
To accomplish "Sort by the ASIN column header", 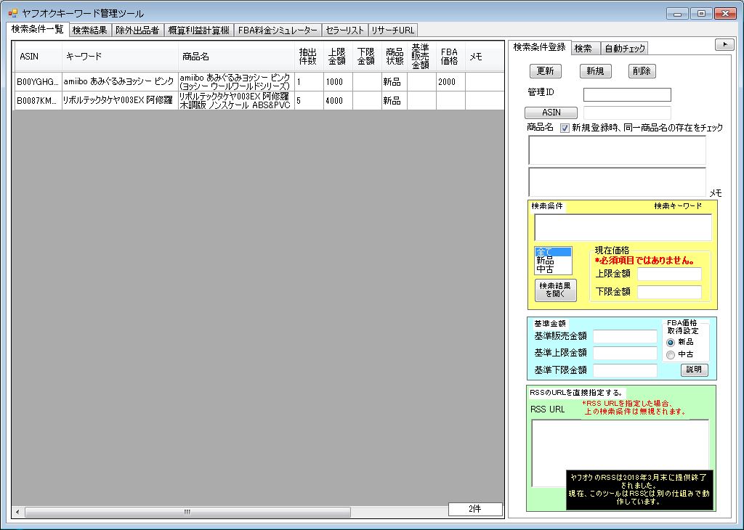I will pos(38,57).
